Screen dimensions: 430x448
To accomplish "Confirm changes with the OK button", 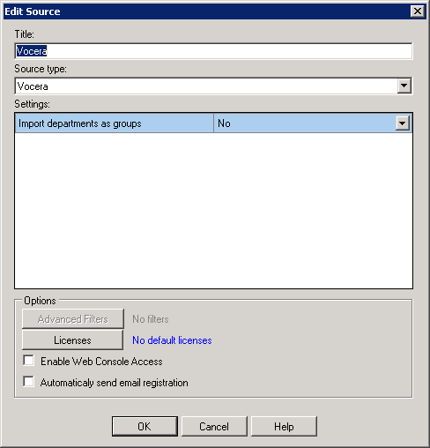I will (x=145, y=426).
